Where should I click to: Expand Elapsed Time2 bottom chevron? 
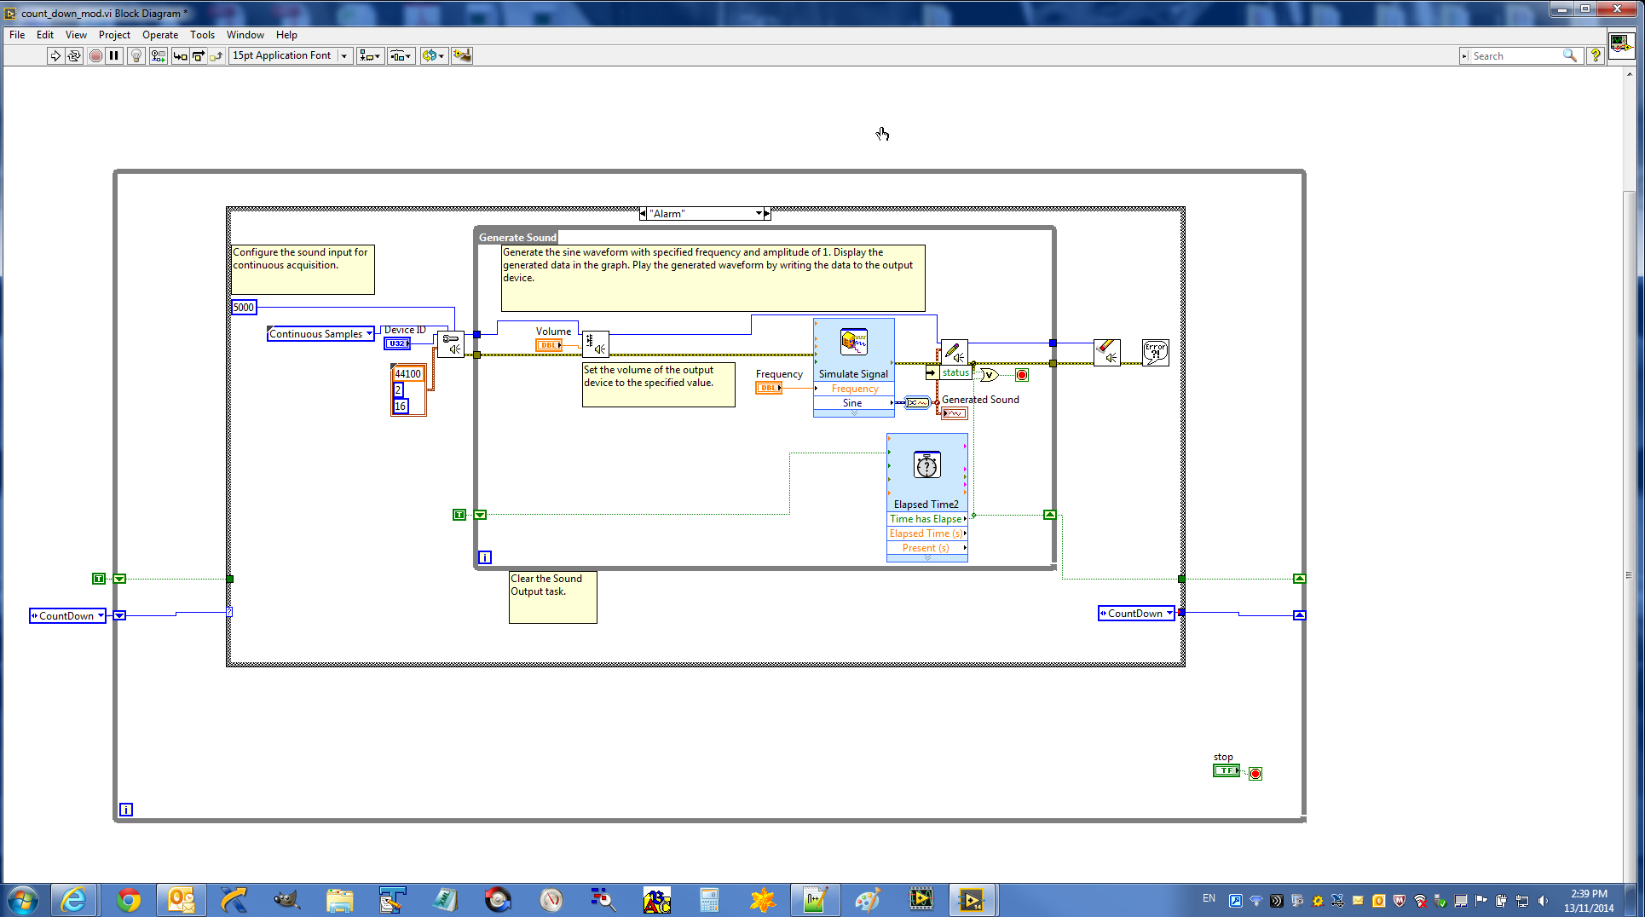[927, 558]
